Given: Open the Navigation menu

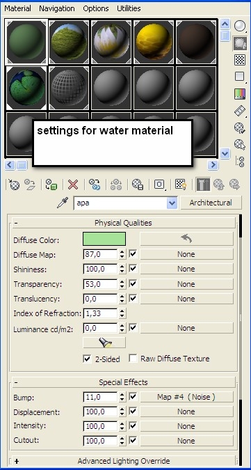Looking at the screenshot, I should [57, 8].
